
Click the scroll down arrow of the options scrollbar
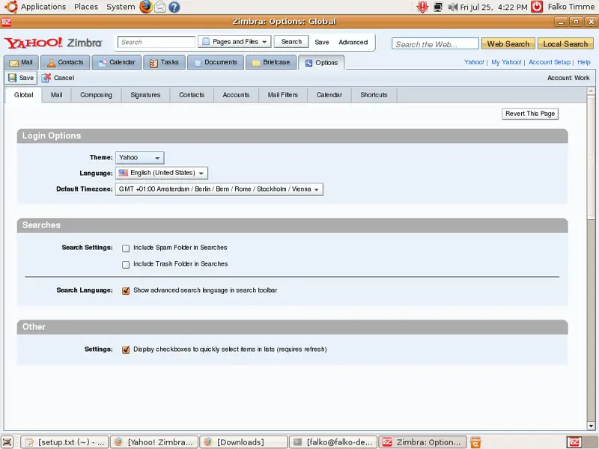click(591, 426)
